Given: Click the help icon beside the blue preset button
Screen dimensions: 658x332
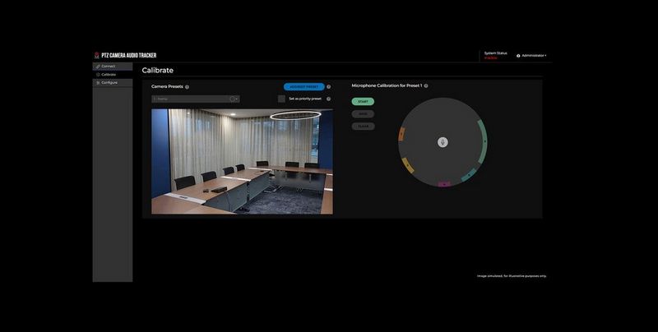Looking at the screenshot, I should click(x=328, y=87).
